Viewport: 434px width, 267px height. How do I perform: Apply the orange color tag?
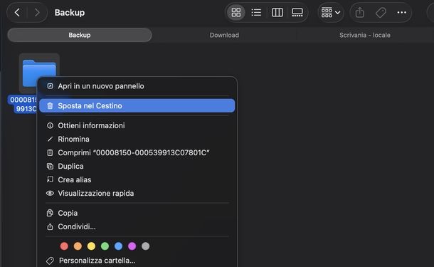tap(78, 246)
